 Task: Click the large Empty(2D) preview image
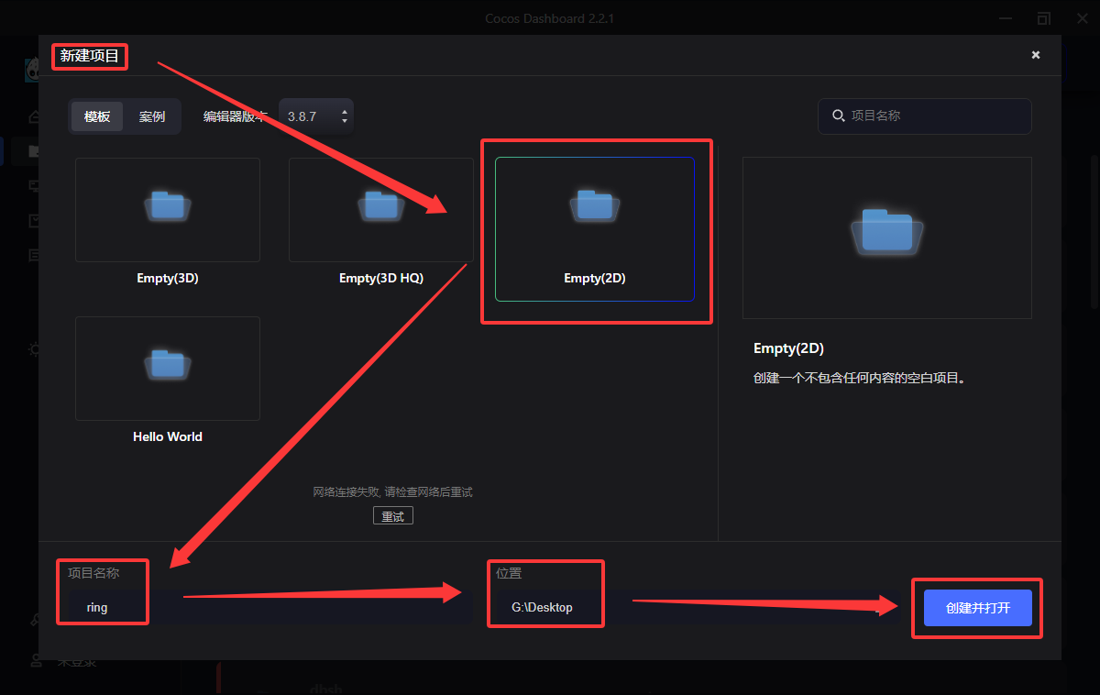pos(887,237)
